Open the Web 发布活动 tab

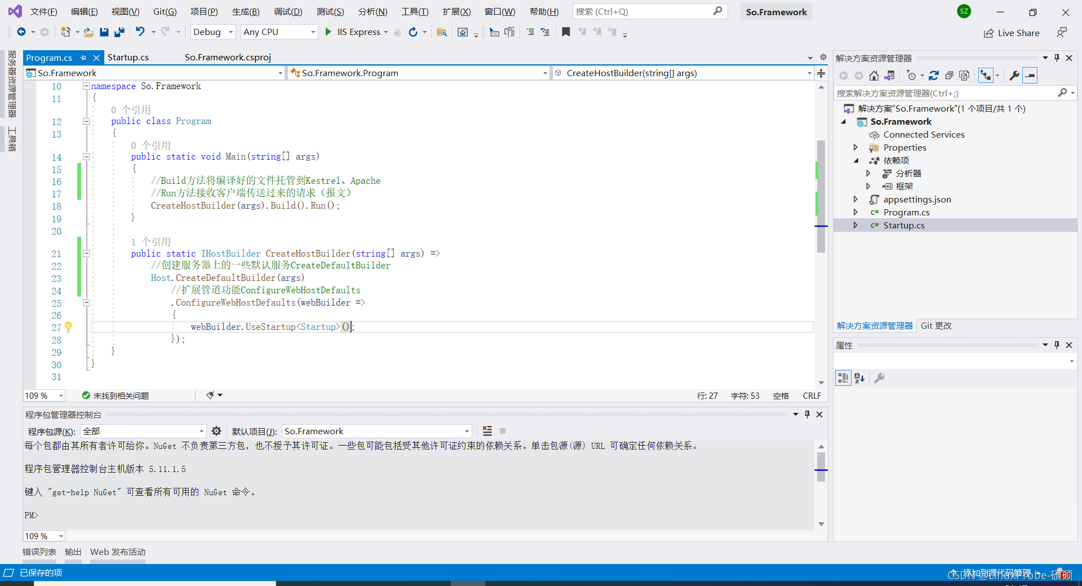click(x=118, y=552)
